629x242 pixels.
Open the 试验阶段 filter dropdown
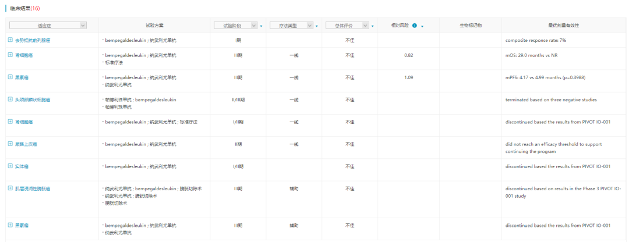tap(236, 26)
